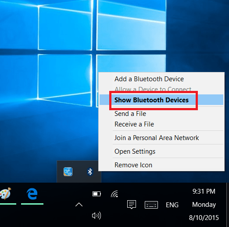Screen dimensions: 229x227
Task: Open Microsoft Edge from the taskbar
Action: [x=32, y=194]
